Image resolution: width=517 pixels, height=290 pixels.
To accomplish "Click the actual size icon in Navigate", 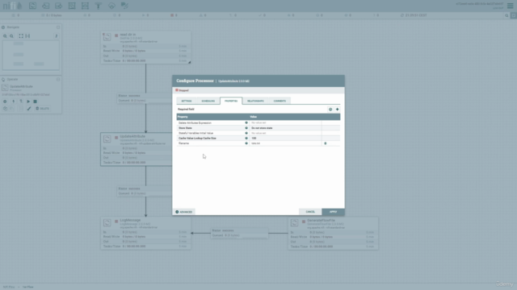I will tap(27, 35).
